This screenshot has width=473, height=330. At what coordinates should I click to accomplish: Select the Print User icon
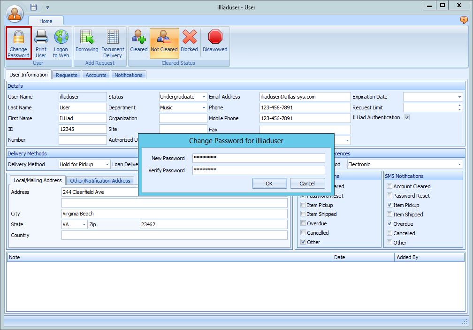pos(41,43)
